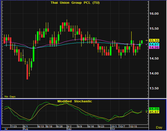Click the Modified Stochastic indicator title
The width and height of the screenshot is (167, 131).
75,101
